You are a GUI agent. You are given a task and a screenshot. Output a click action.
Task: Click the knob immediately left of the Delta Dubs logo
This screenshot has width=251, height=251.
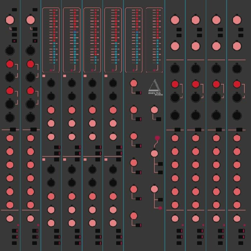134,83
